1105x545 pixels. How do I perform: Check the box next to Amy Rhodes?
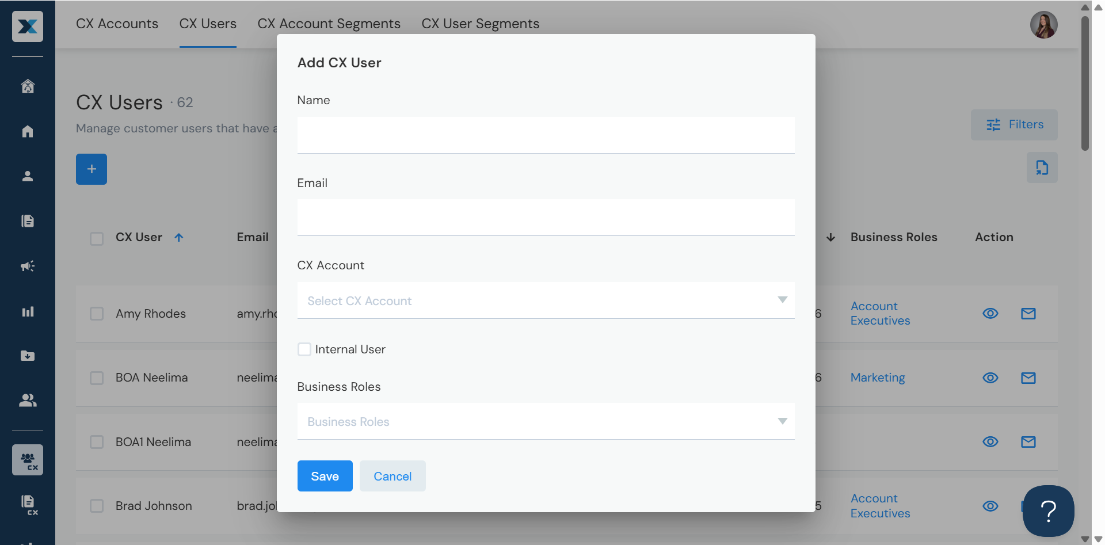point(97,314)
